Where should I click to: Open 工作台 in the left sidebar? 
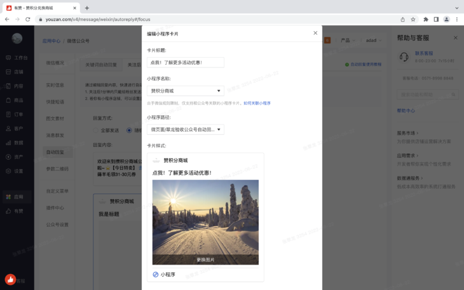17,57
